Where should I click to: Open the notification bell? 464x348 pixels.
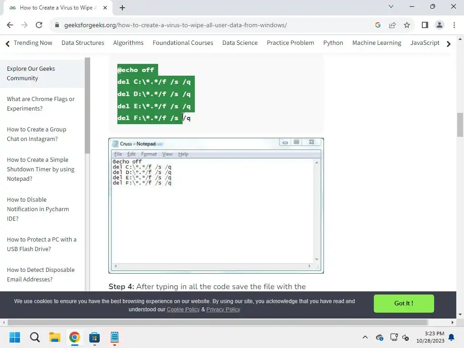[x=451, y=337]
